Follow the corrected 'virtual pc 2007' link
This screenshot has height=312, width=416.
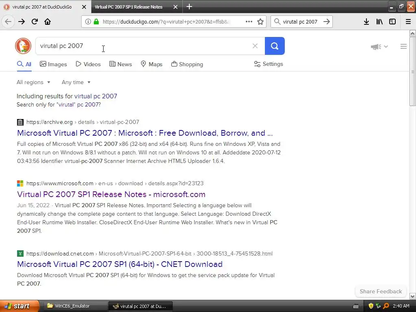95,96
